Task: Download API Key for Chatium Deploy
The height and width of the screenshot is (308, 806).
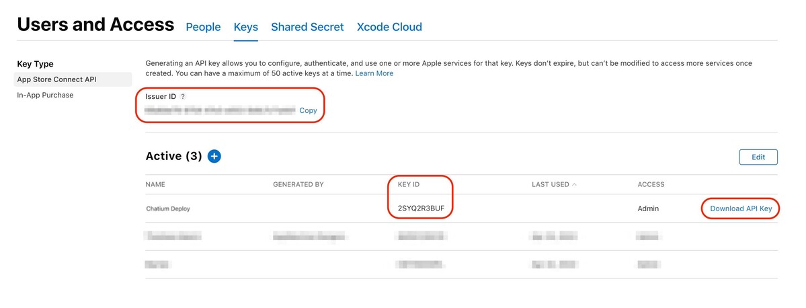Action: [x=741, y=208]
